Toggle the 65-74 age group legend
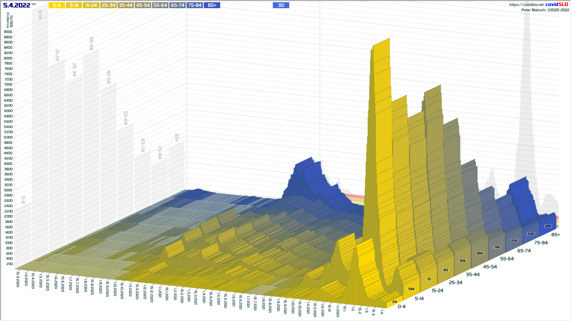Viewport: 571px width, 321px height. point(178,5)
